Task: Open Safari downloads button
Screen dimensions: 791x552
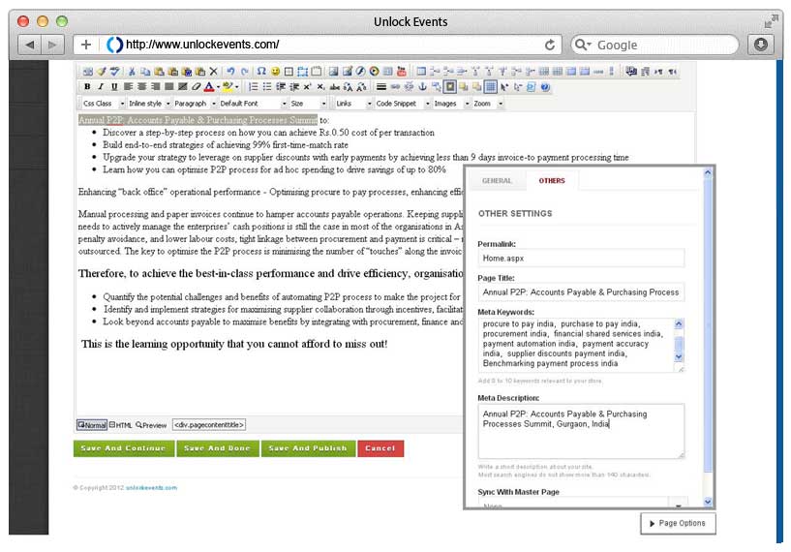Action: [761, 45]
